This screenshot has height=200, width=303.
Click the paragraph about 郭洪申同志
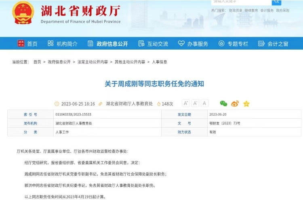[90, 185]
